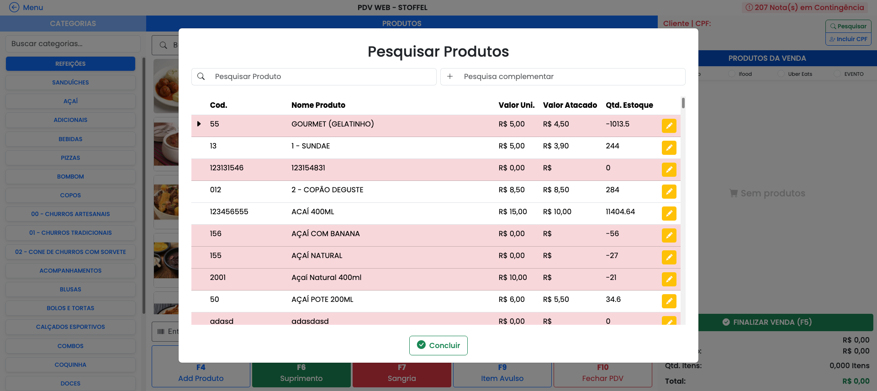Click the contingency warning icon
Viewport: 877px width, 391px height.
[x=749, y=7]
